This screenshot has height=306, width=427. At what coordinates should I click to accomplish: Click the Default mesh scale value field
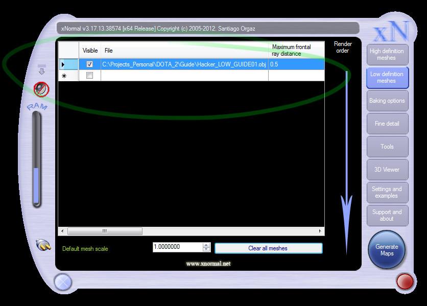[x=178, y=247]
